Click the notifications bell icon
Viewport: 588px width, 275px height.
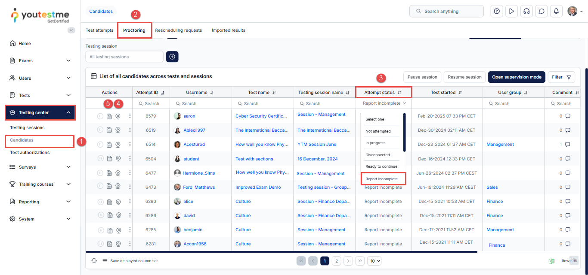[x=556, y=11]
